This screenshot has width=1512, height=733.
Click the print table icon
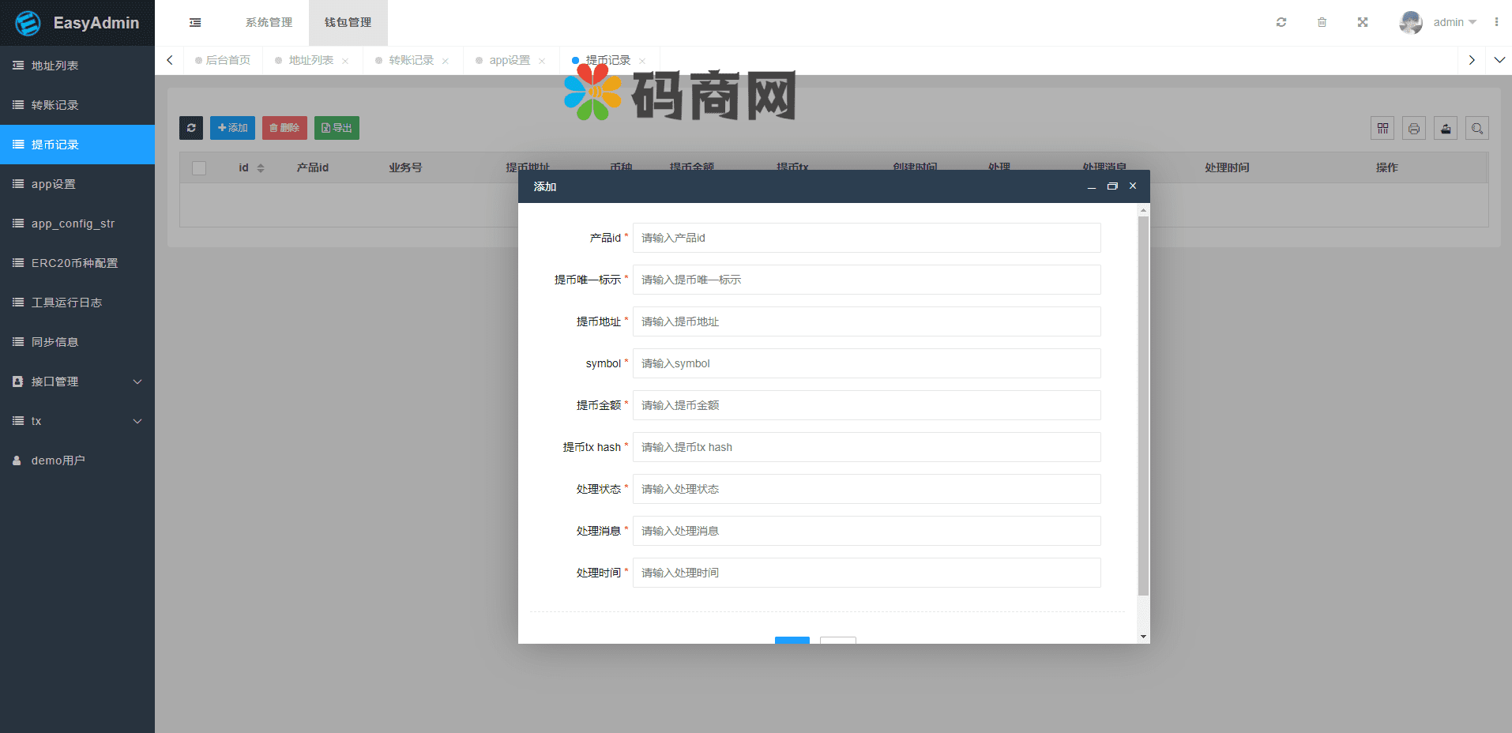coord(1414,128)
